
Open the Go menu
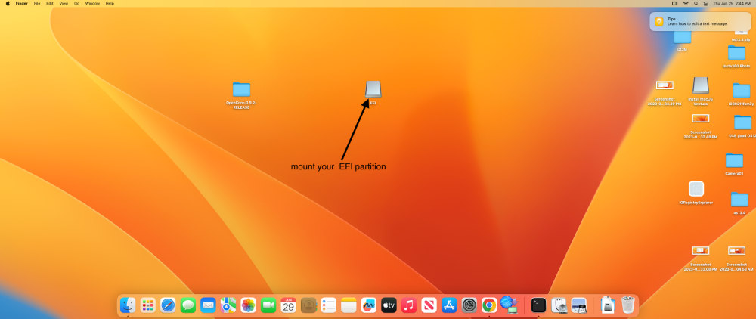pyautogui.click(x=76, y=3)
